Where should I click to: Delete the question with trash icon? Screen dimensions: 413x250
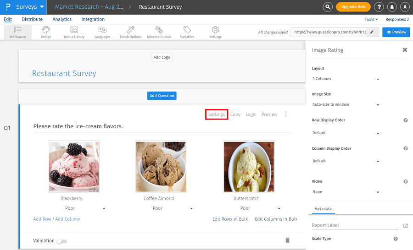coord(287,240)
